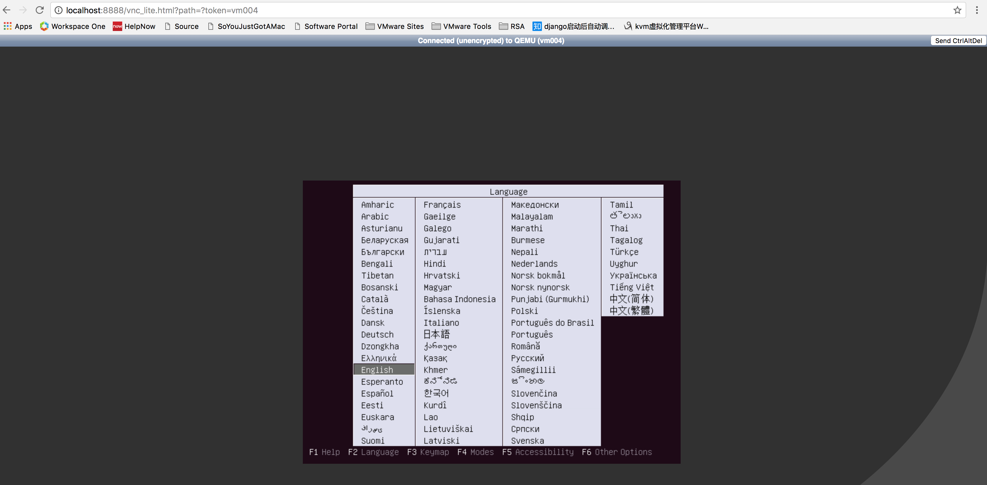Choose Italiano in the language list
This screenshot has height=485, width=987.
coord(441,323)
